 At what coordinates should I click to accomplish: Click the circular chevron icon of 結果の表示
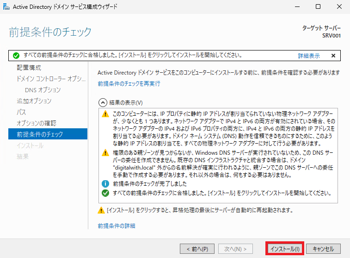103,103
